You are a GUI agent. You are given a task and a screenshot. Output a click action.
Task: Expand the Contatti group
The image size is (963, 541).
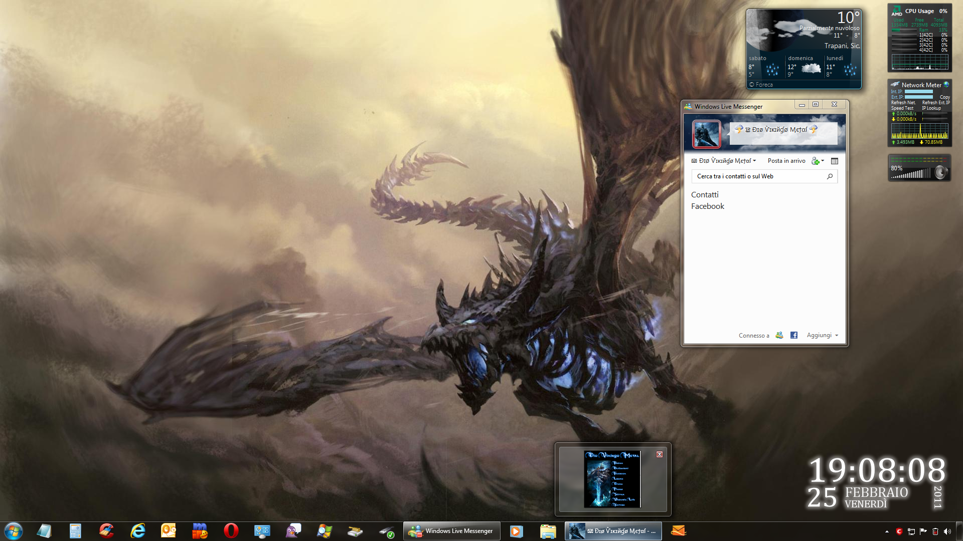705,195
